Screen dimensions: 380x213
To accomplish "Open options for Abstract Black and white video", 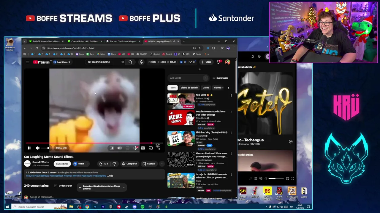I will (x=231, y=154).
